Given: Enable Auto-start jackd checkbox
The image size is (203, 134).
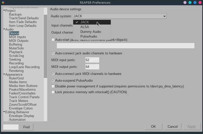Looking at the screenshot, I should click(x=53, y=40).
